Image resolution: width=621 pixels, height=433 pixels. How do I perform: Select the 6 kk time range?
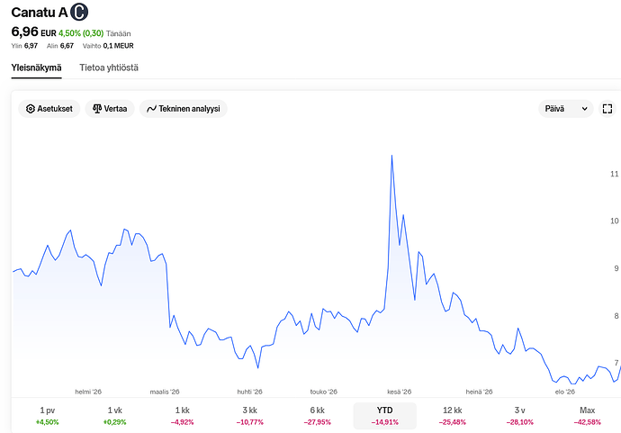[x=317, y=416]
